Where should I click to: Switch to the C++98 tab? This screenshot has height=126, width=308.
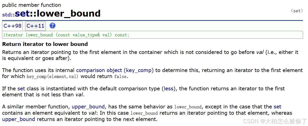point(12,26)
